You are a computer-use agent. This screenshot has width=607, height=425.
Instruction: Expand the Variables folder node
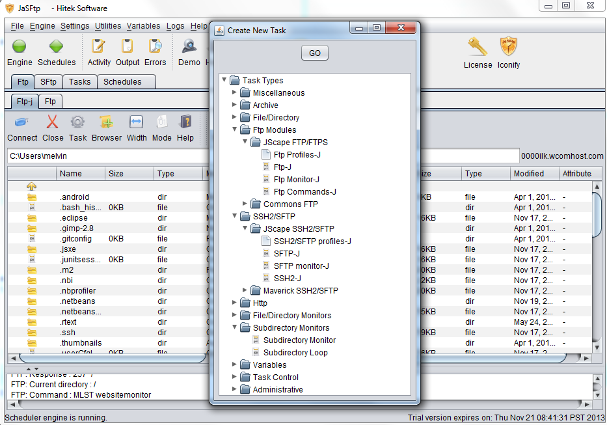(x=234, y=364)
